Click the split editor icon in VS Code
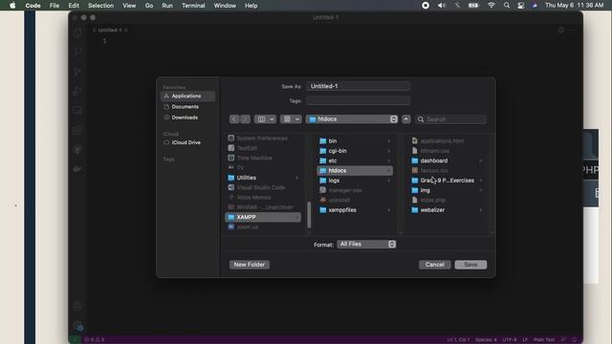 pyautogui.click(x=561, y=30)
